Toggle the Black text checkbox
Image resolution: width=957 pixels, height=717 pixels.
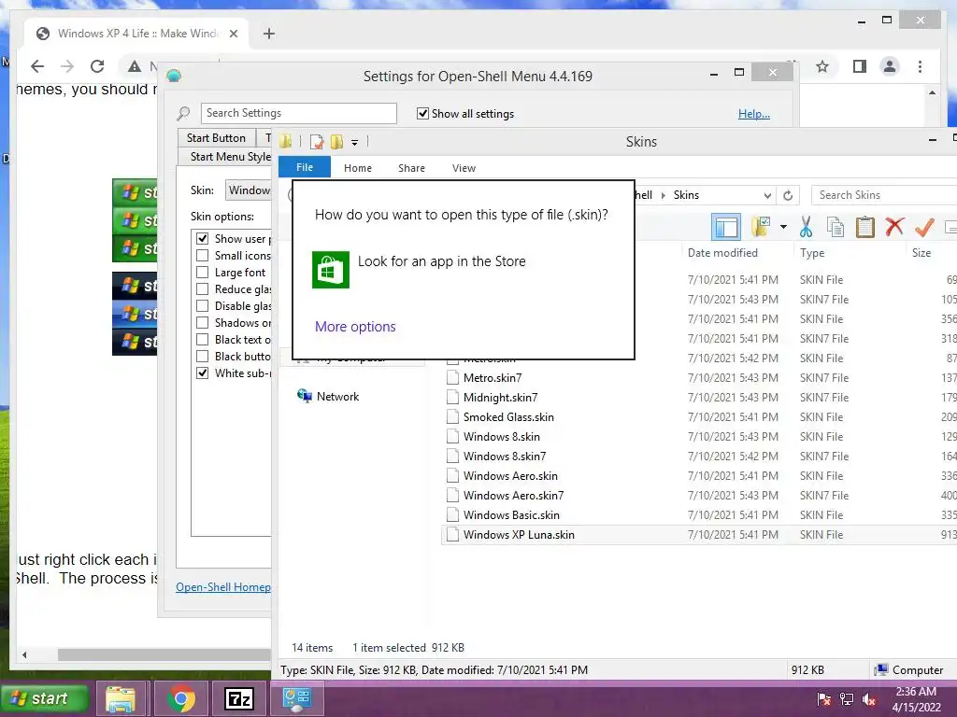tap(203, 339)
